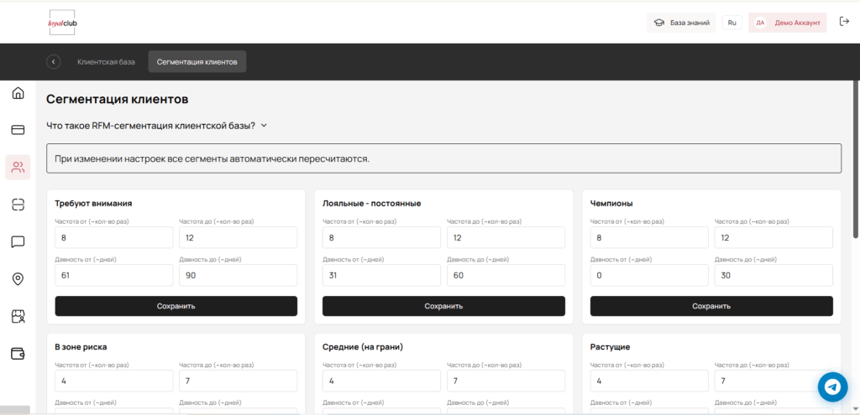Open the Ru language selector
Viewport: 860px width, 415px height.
click(x=732, y=23)
